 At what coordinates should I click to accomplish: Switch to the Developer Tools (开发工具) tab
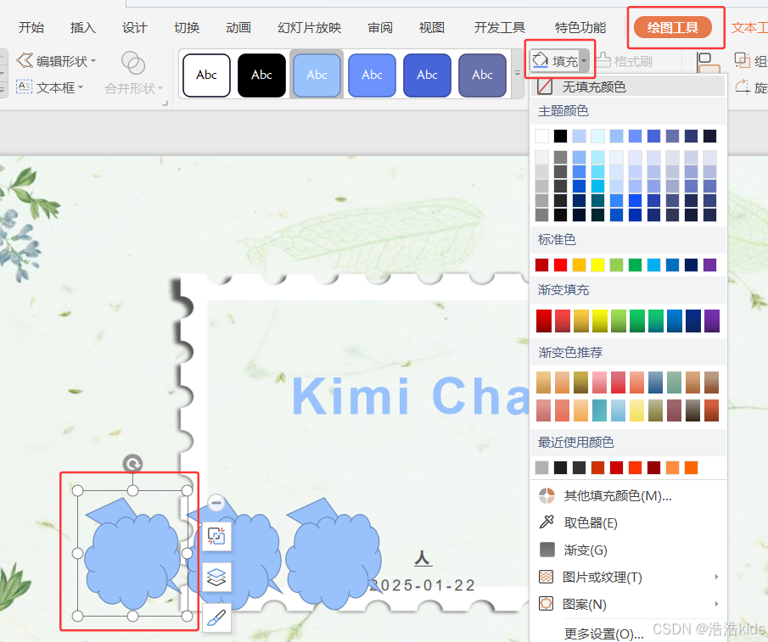pyautogui.click(x=499, y=27)
